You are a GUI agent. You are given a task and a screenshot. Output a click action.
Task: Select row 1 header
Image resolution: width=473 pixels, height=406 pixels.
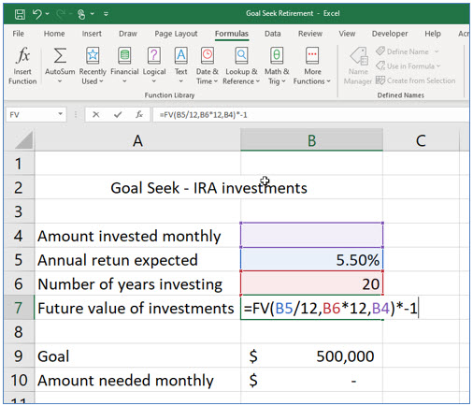click(19, 164)
